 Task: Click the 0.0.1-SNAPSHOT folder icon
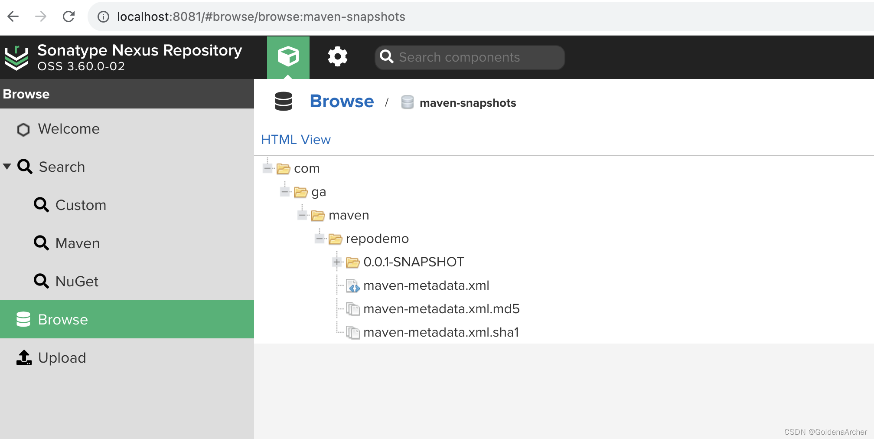click(x=353, y=262)
